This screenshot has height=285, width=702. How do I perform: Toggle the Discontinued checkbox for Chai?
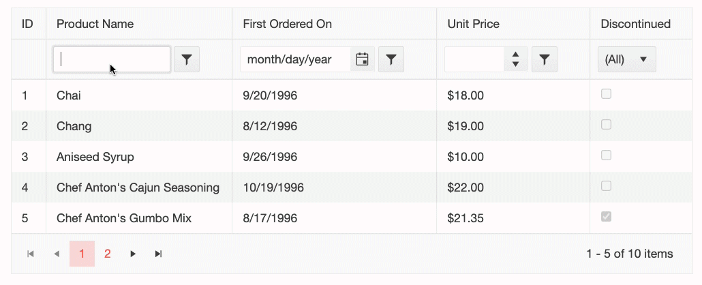[606, 94]
